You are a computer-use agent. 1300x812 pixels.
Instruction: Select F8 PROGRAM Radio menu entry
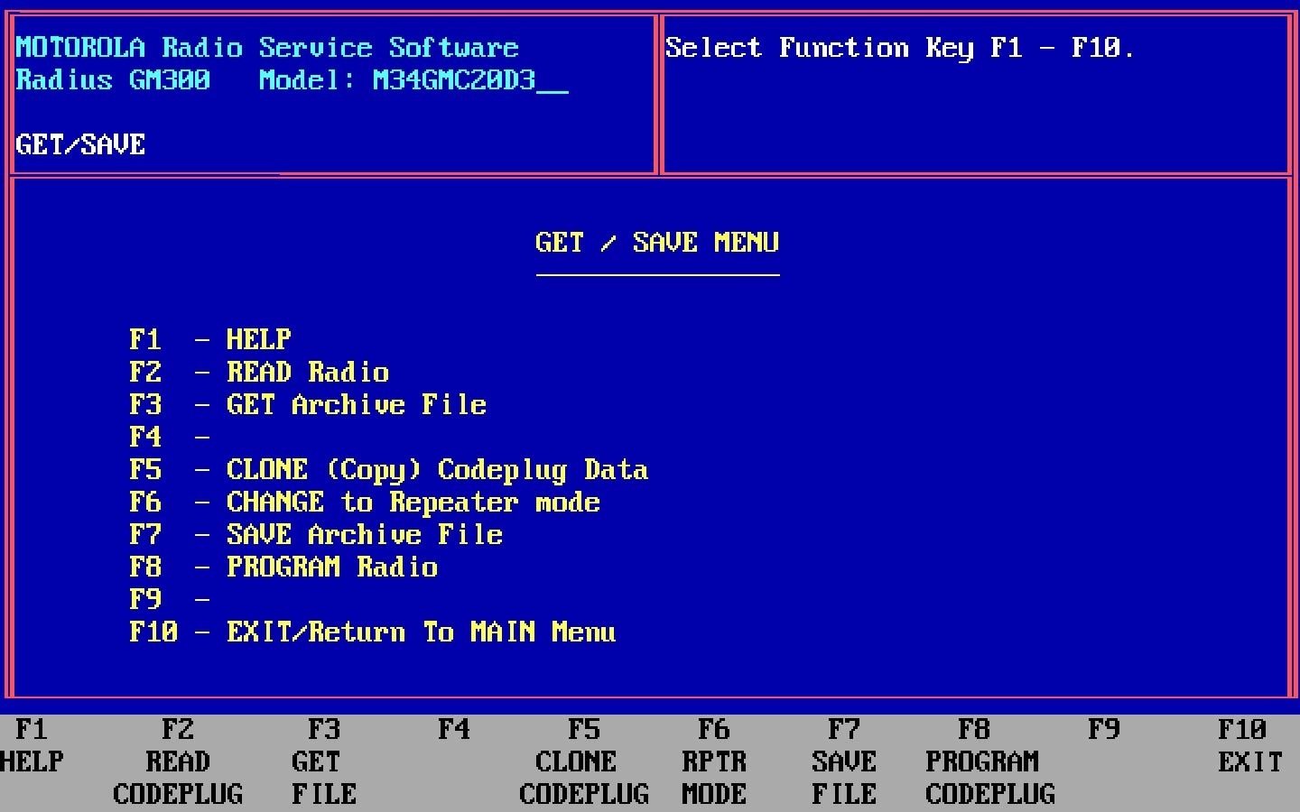pyautogui.click(x=283, y=567)
